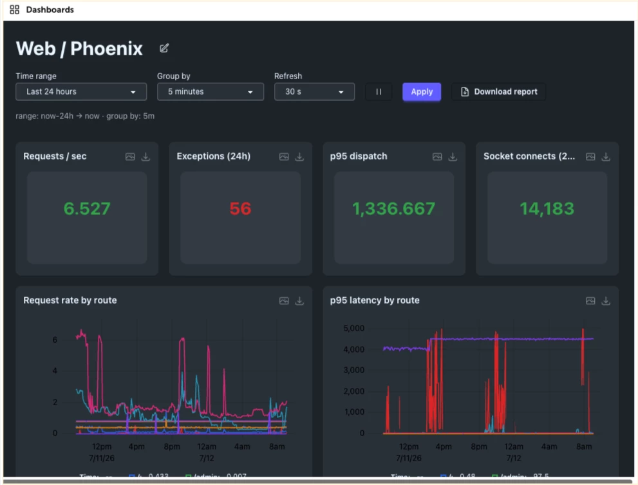Image resolution: width=638 pixels, height=485 pixels.
Task: Click the p95 latency by route title
Action: [374, 300]
